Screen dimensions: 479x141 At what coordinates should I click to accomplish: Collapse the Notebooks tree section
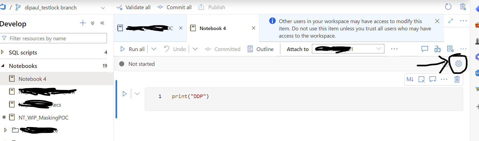3,66
